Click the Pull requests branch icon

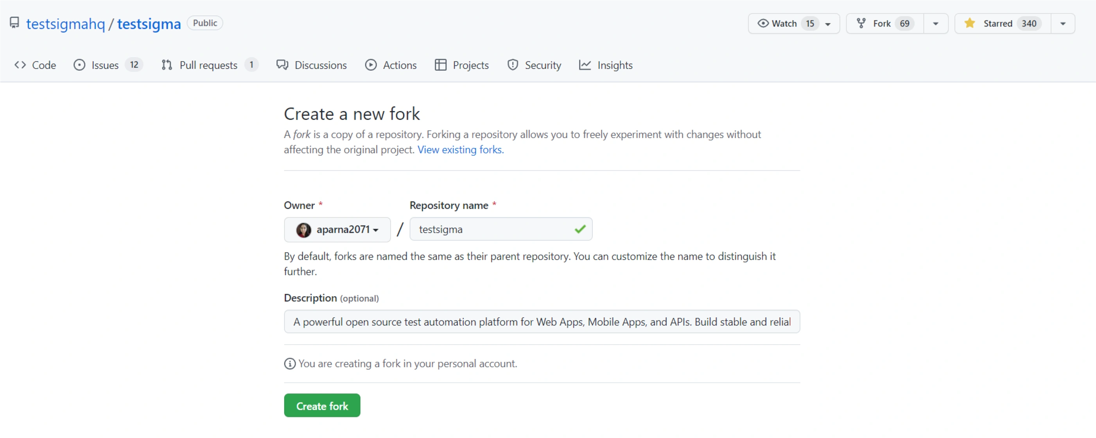coord(167,65)
